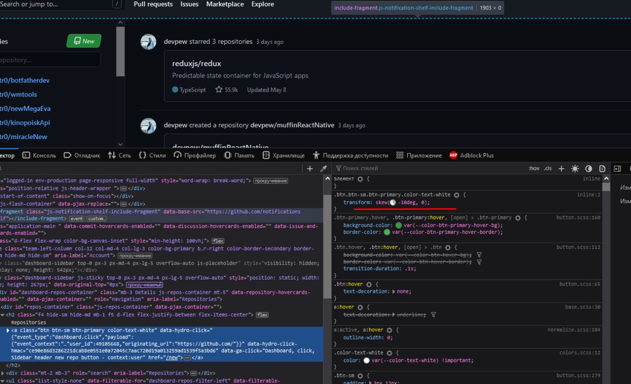Expand the ul list-style-none node twisty
The image size is (631, 384).
pyautogui.click(x=2, y=381)
